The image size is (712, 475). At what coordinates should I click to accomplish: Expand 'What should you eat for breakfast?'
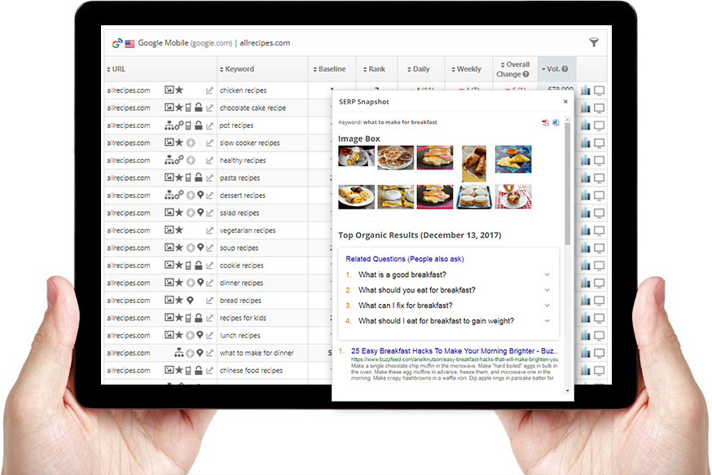547,290
